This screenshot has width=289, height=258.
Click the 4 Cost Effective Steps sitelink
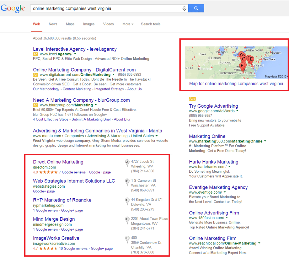[51, 119]
